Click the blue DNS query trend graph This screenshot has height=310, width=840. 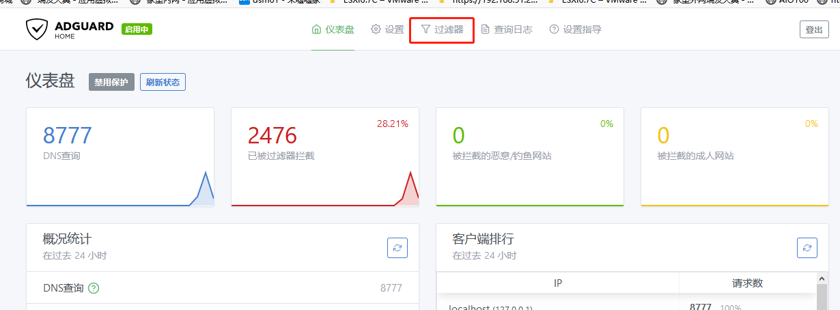(120, 188)
